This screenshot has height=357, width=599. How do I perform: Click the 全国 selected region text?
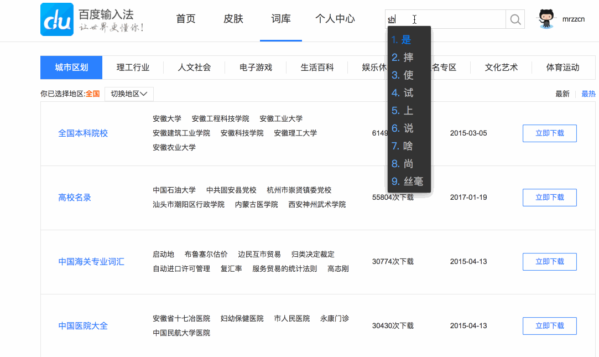[92, 94]
